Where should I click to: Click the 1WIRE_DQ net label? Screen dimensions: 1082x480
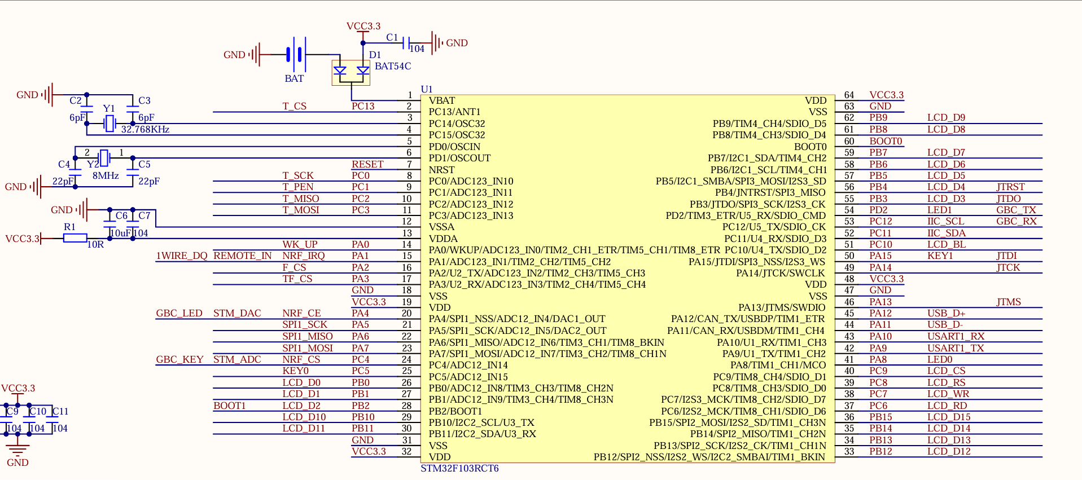pos(182,256)
